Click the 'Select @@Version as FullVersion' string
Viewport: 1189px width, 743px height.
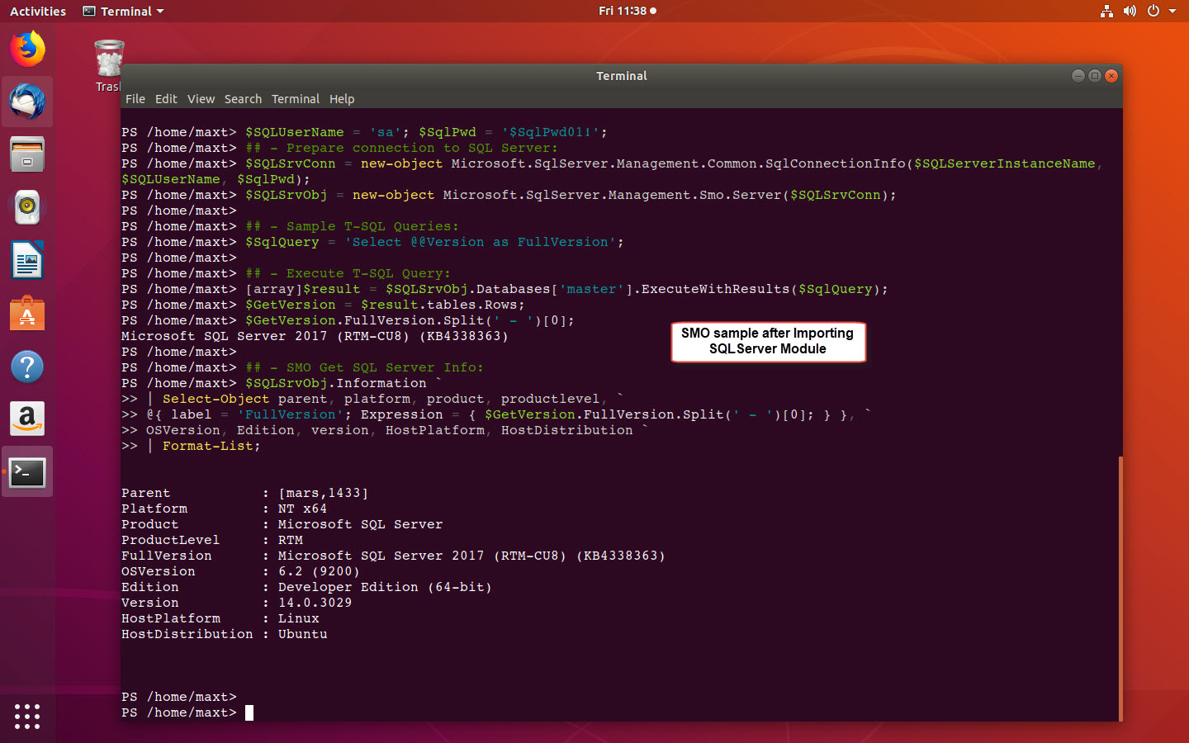481,242
